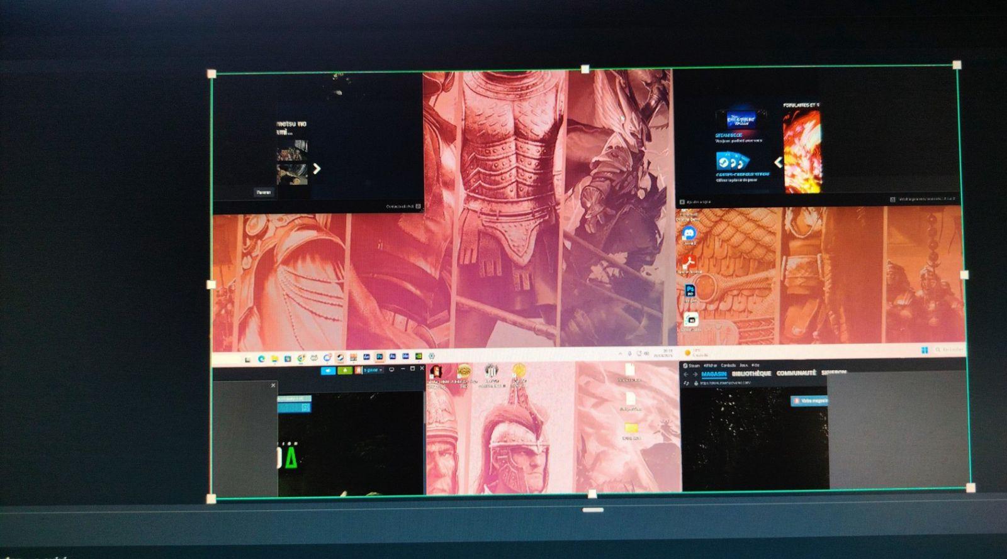Image resolution: width=1007 pixels, height=559 pixels.
Task: Click the NVIDIA icon in the taskbar
Action: tap(419, 357)
